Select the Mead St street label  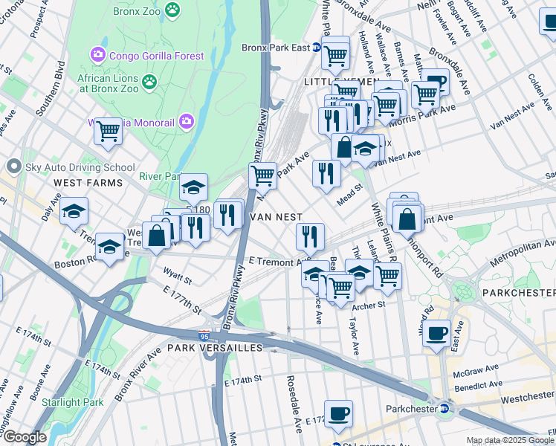click(349, 195)
